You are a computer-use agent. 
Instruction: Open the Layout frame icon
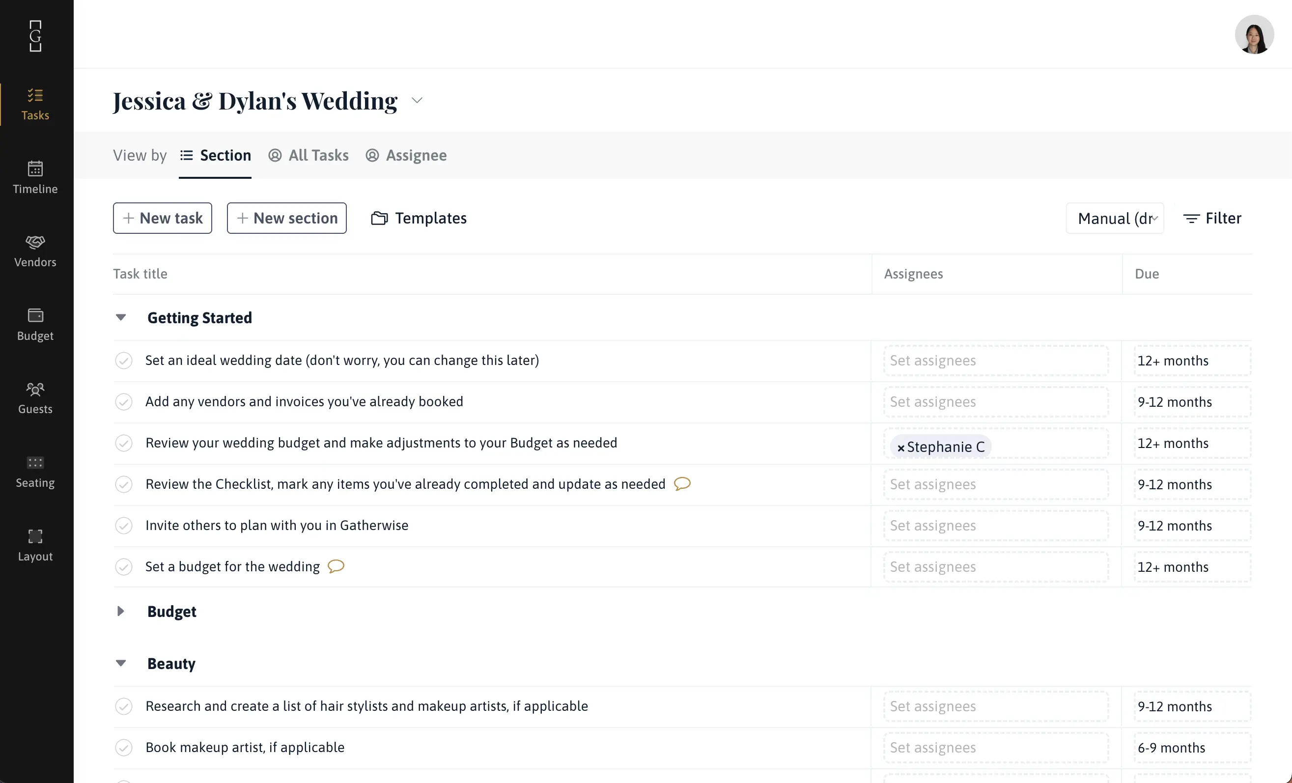pos(35,536)
